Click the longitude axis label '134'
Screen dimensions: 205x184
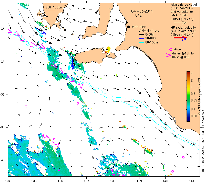point(8,181)
